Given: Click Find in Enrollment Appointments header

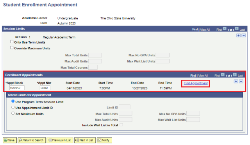Looking at the screenshot, I should 193,75.
